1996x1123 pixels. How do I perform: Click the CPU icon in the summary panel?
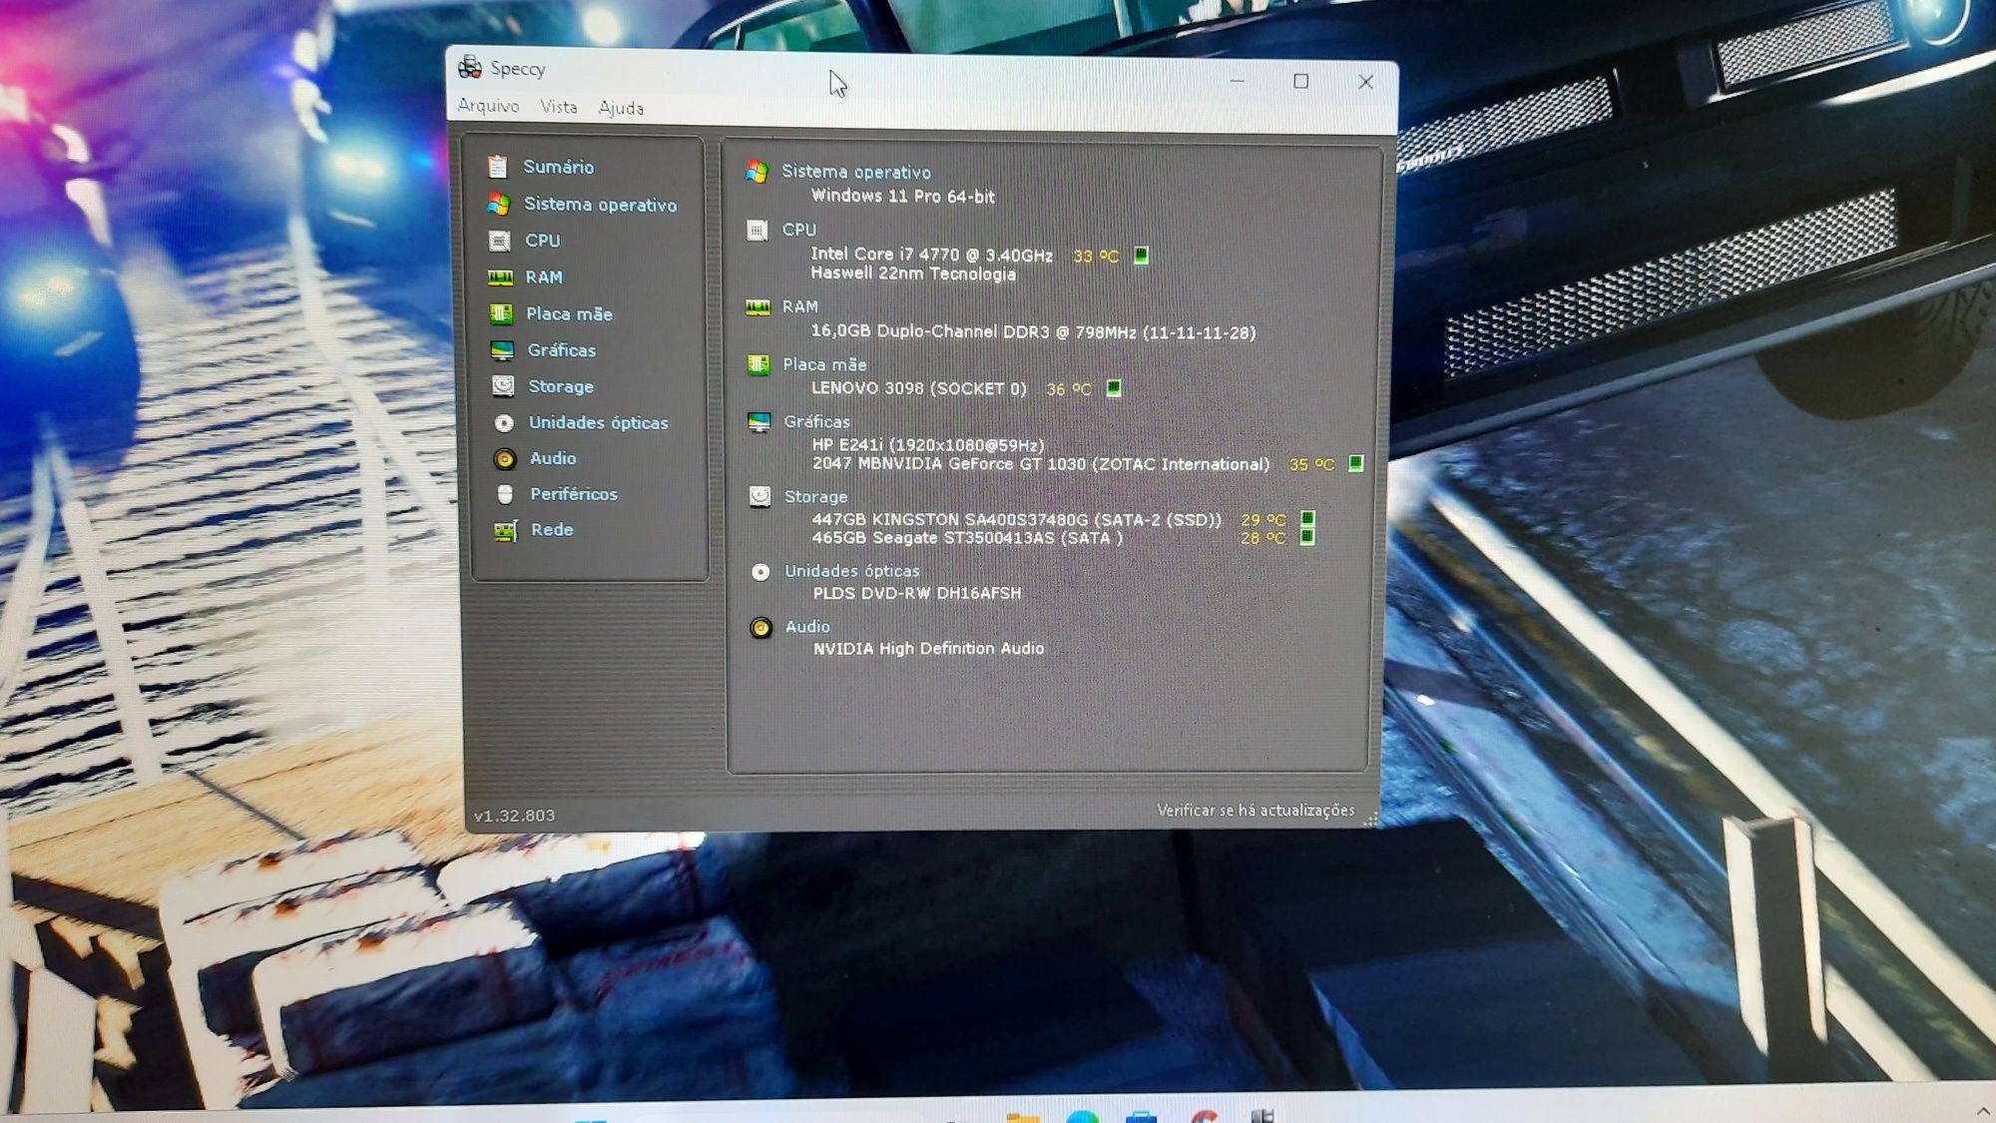point(757,231)
